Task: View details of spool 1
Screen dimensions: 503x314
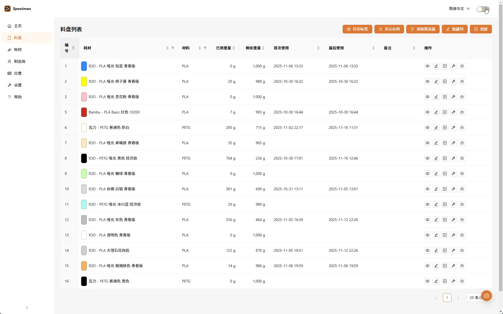Action: point(428,66)
